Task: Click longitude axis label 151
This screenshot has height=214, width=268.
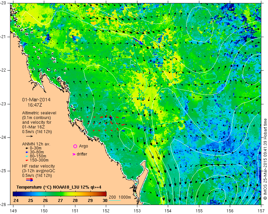Action: click(75, 211)
